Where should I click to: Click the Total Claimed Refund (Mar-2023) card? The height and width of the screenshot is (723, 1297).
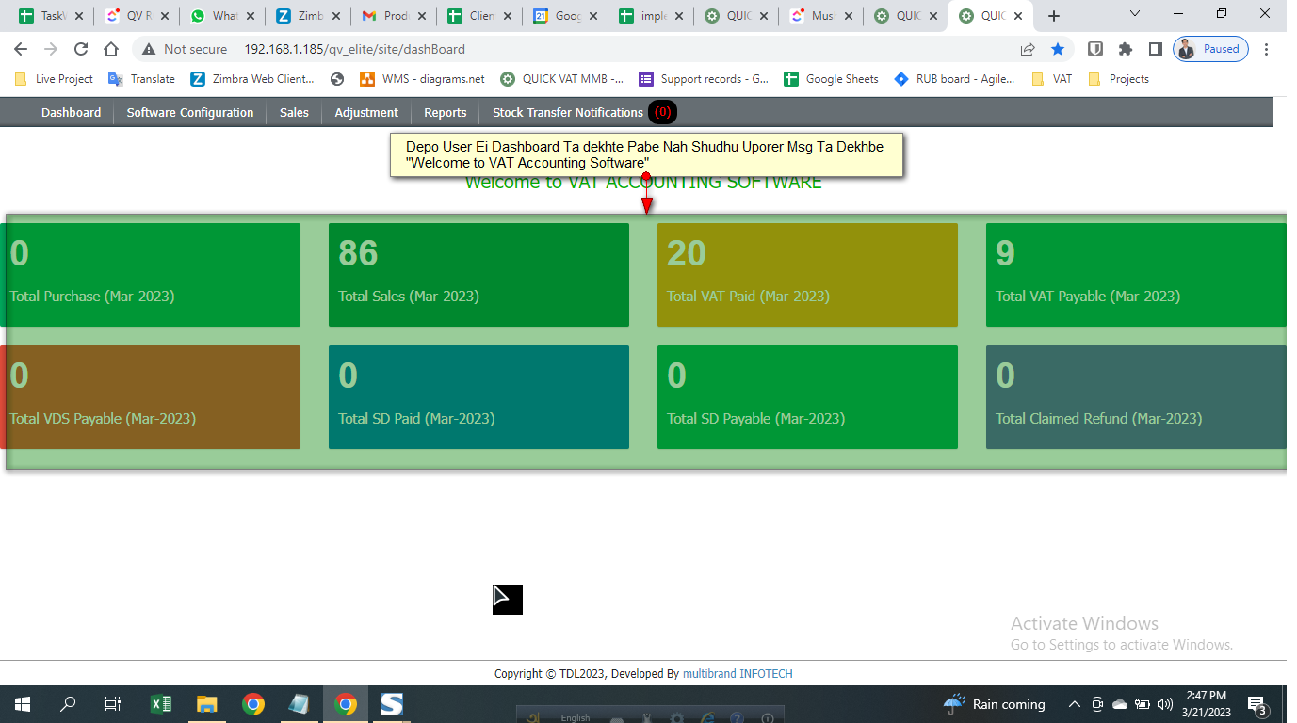(1136, 397)
